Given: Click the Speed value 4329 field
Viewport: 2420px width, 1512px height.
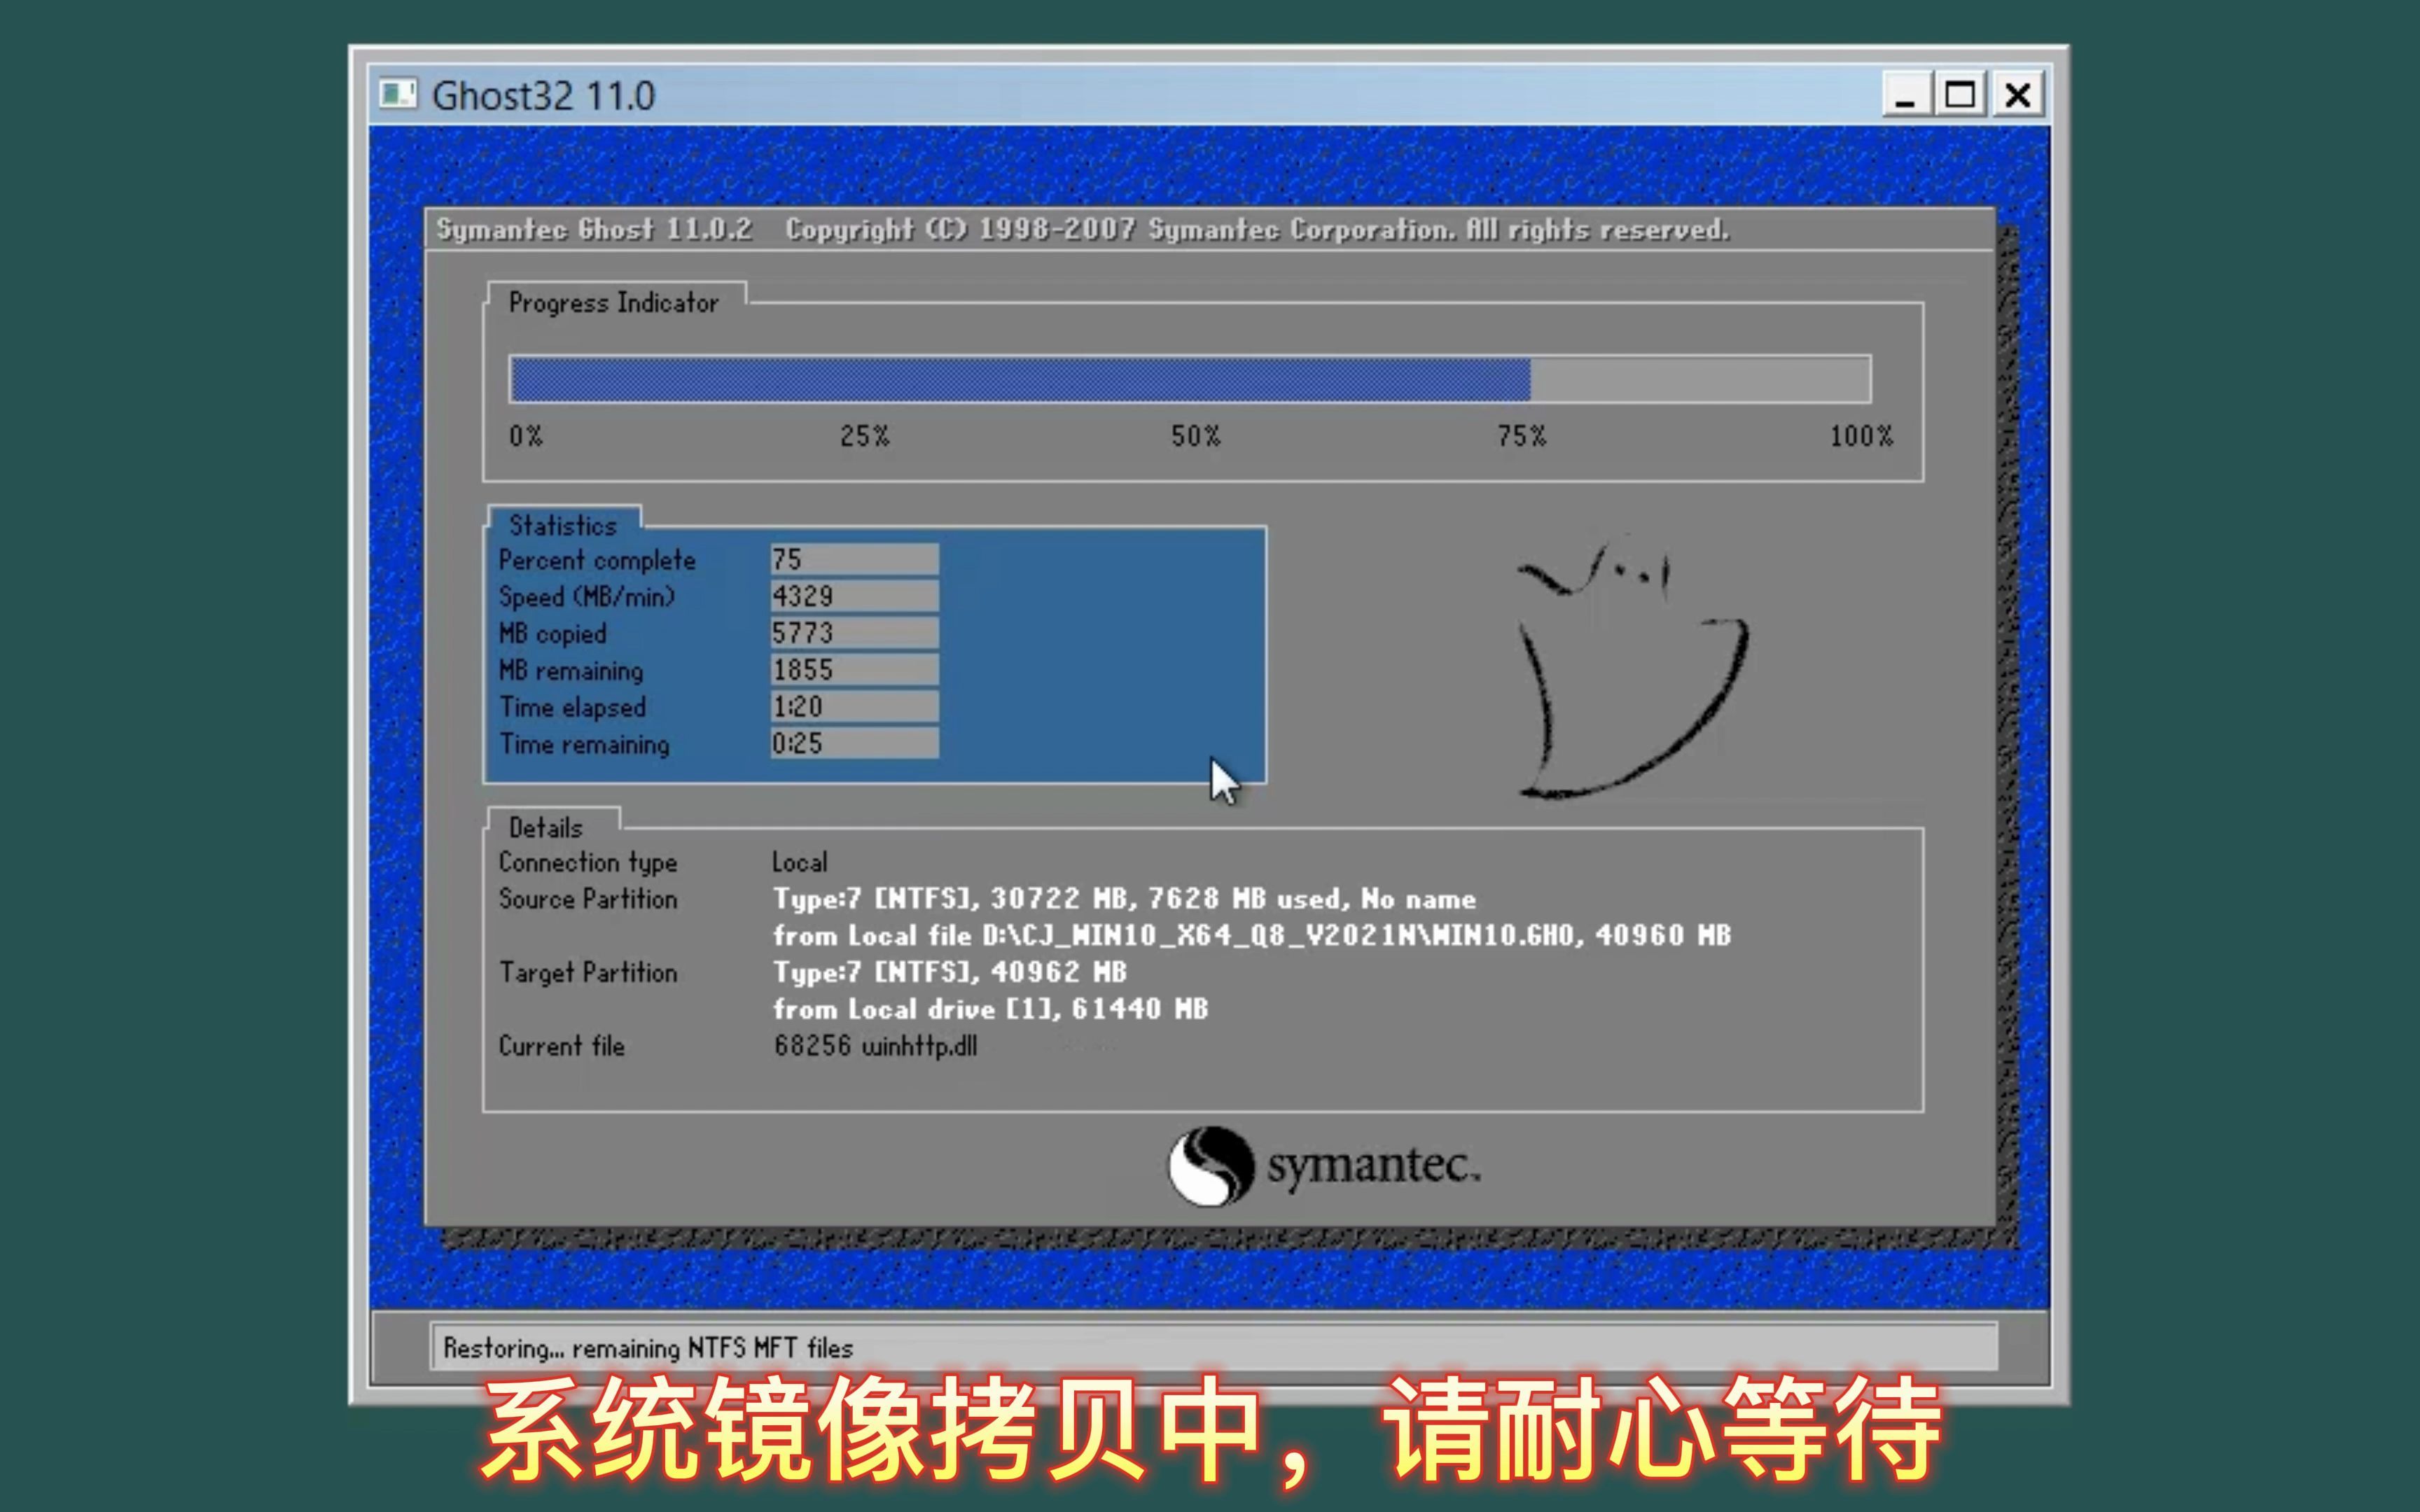Looking at the screenshot, I should 854,596.
